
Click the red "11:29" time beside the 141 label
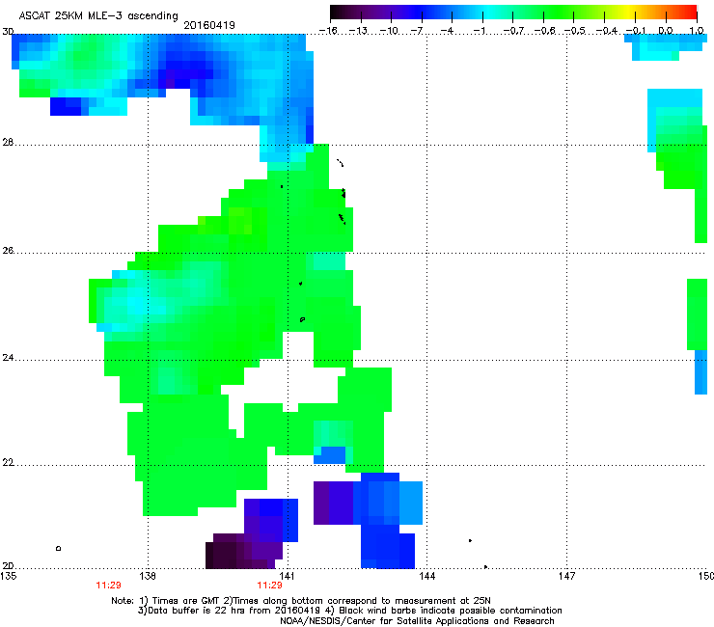point(269,586)
